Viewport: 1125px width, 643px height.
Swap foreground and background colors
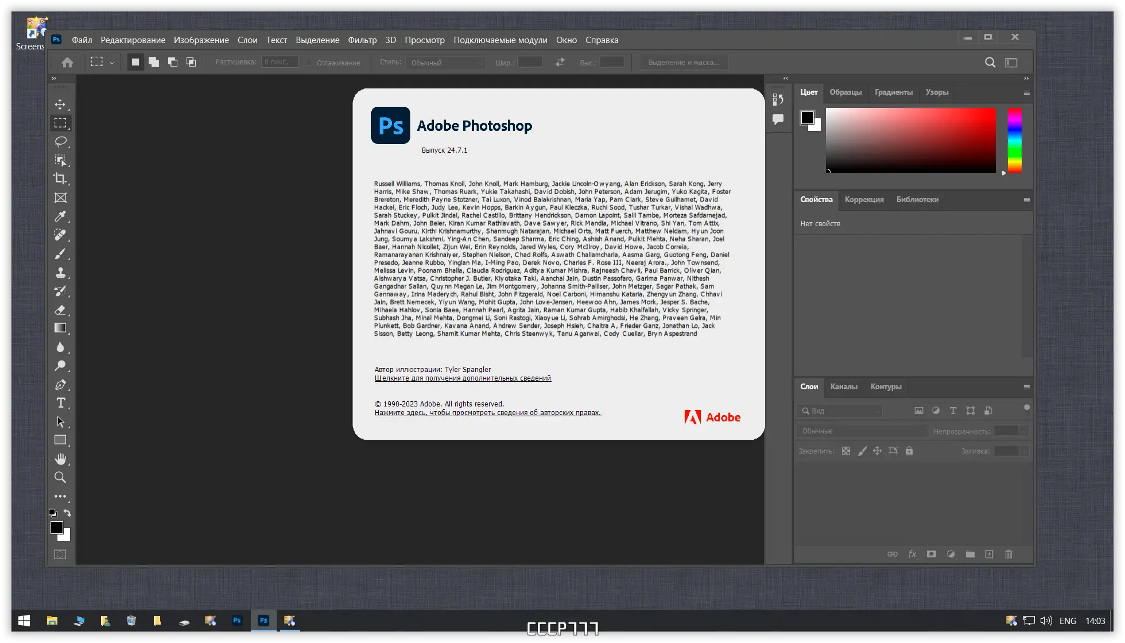tap(68, 513)
